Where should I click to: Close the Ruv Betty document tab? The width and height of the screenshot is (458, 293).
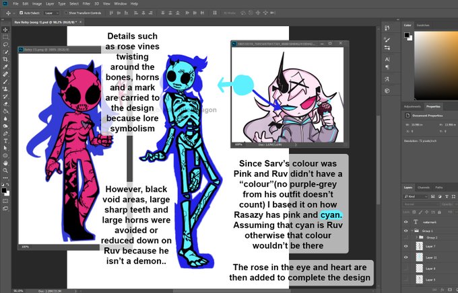[81, 22]
